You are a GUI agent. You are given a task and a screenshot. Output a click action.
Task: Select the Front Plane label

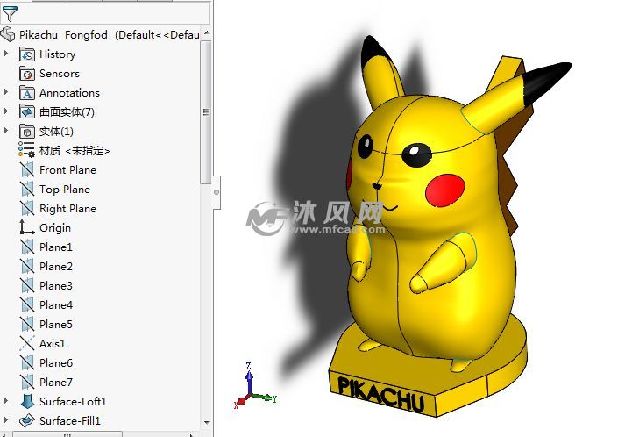click(x=67, y=170)
